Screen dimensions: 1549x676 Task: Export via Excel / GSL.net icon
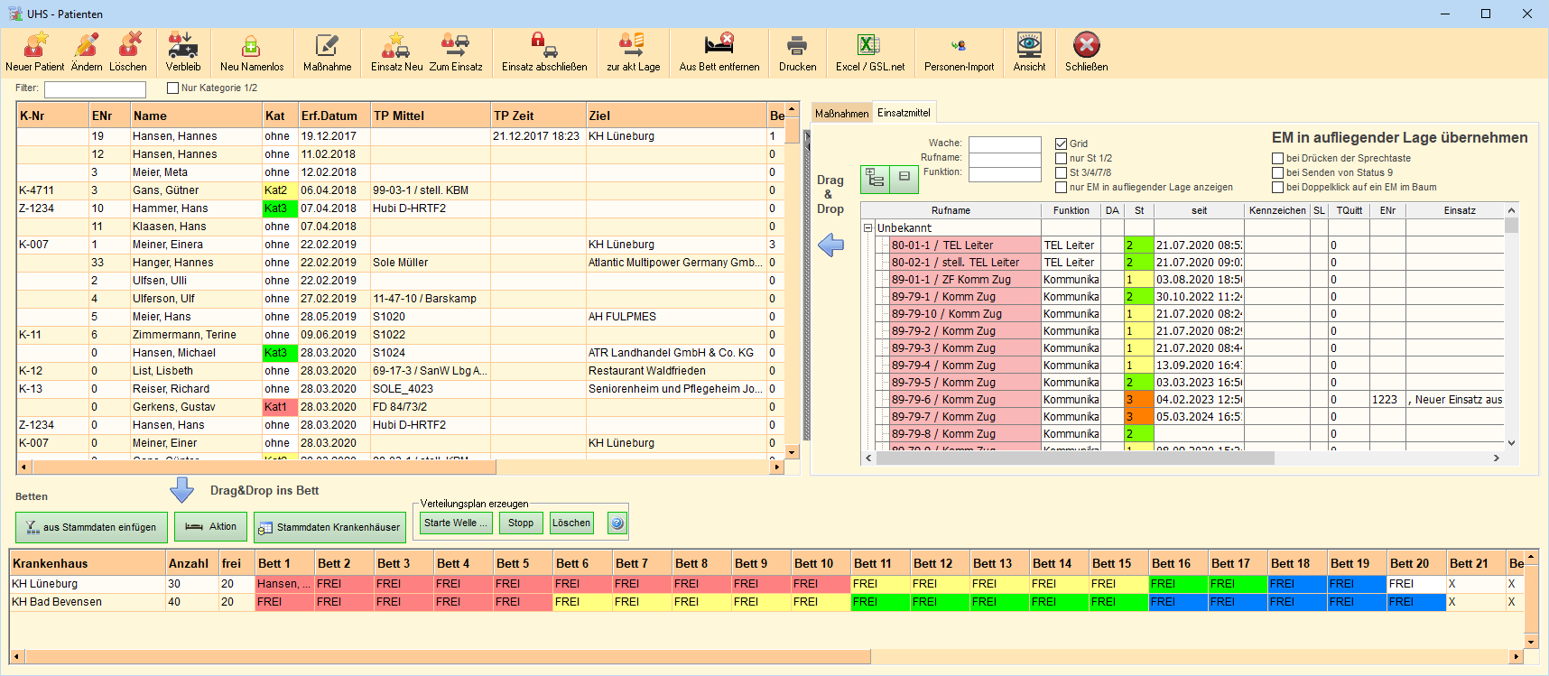869,51
